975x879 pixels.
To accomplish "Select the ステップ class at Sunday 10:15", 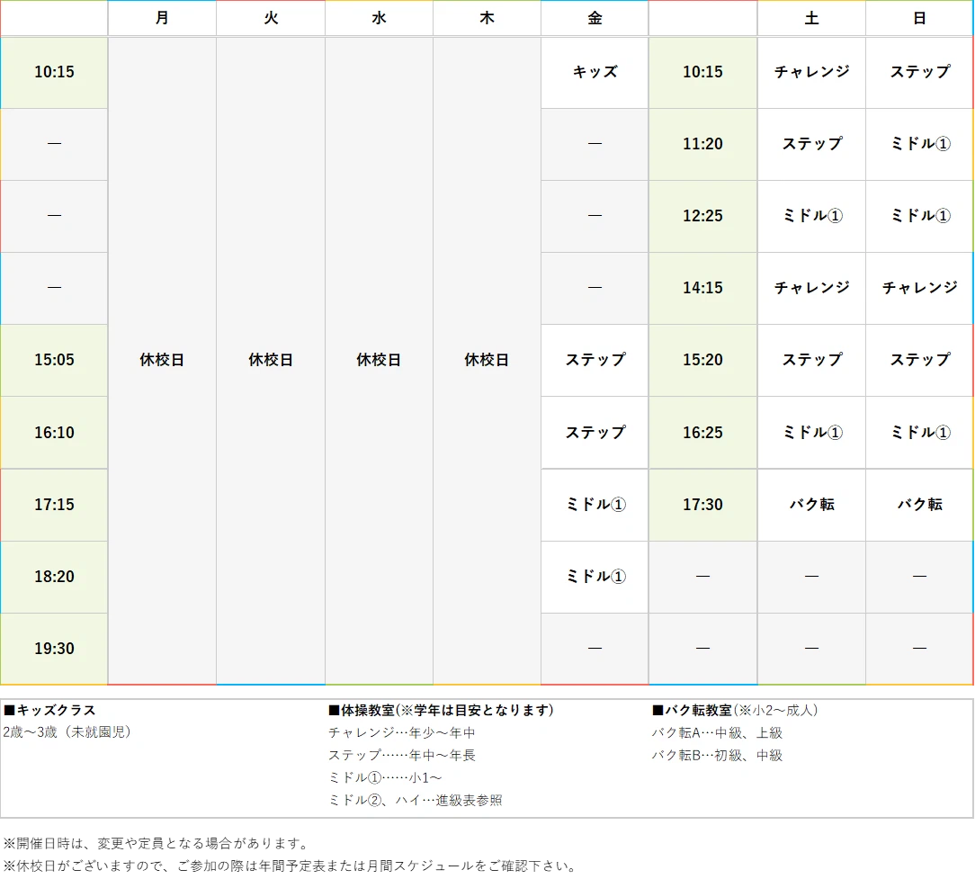I will click(x=919, y=72).
